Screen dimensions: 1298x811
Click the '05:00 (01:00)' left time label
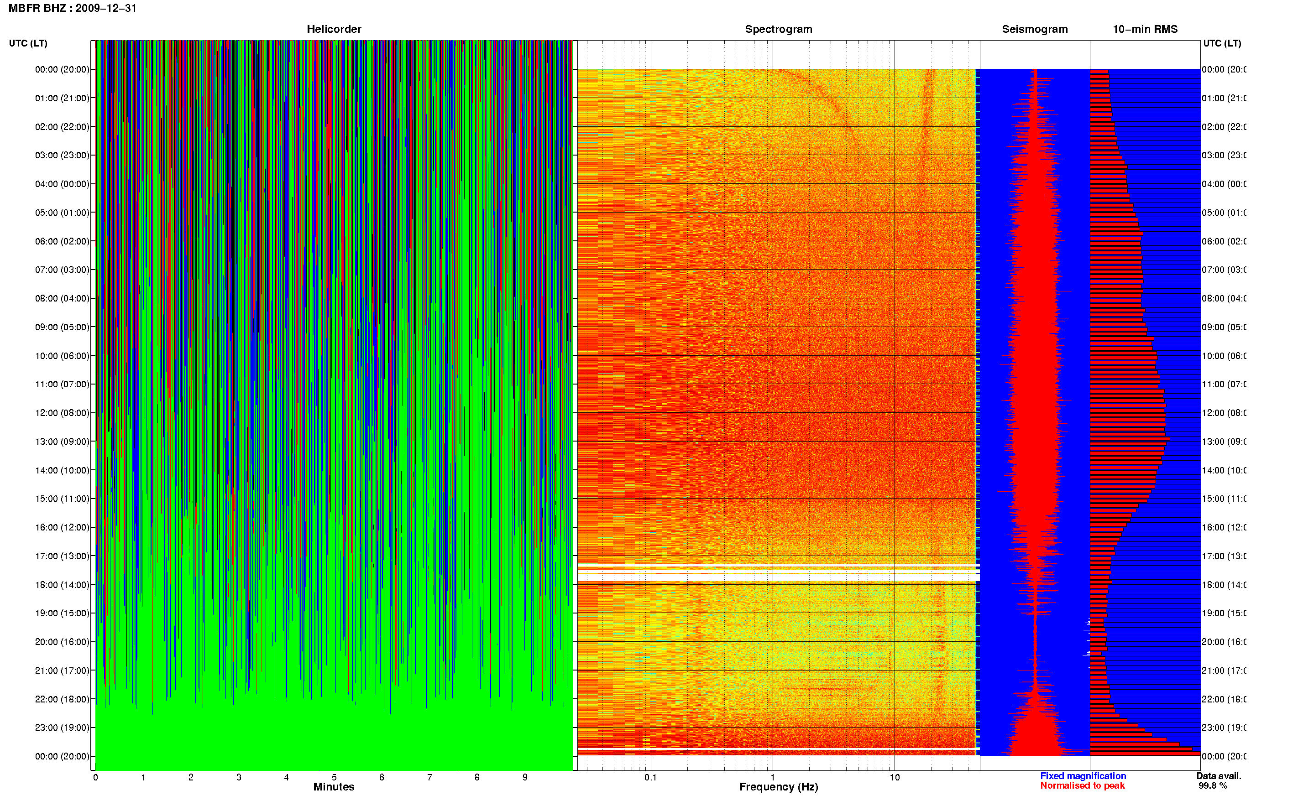tap(62, 213)
